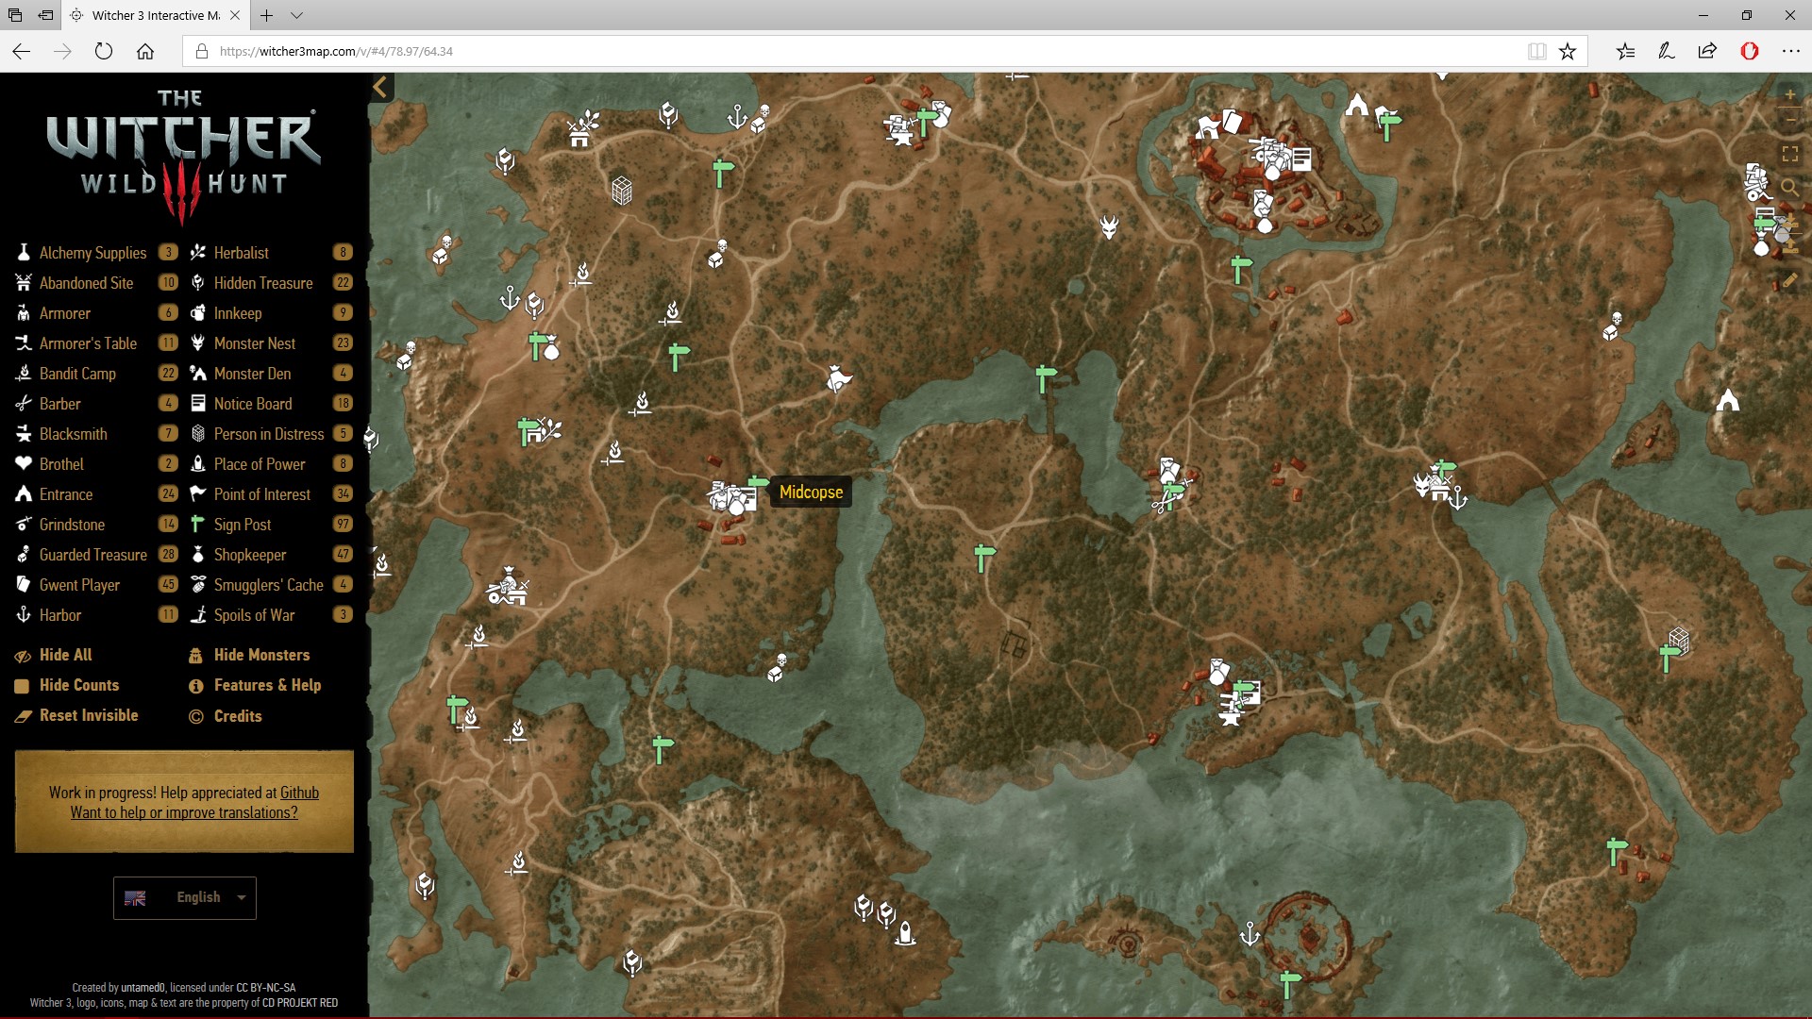Open the English language dropdown

pyautogui.click(x=185, y=897)
